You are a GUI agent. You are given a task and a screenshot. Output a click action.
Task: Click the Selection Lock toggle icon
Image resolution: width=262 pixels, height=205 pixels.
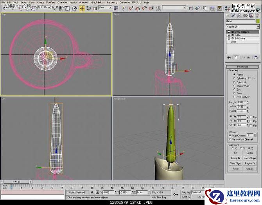pyautogui.click(x=92, y=192)
